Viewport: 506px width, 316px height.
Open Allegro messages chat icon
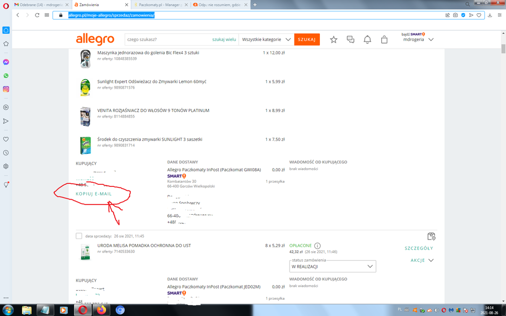click(350, 39)
